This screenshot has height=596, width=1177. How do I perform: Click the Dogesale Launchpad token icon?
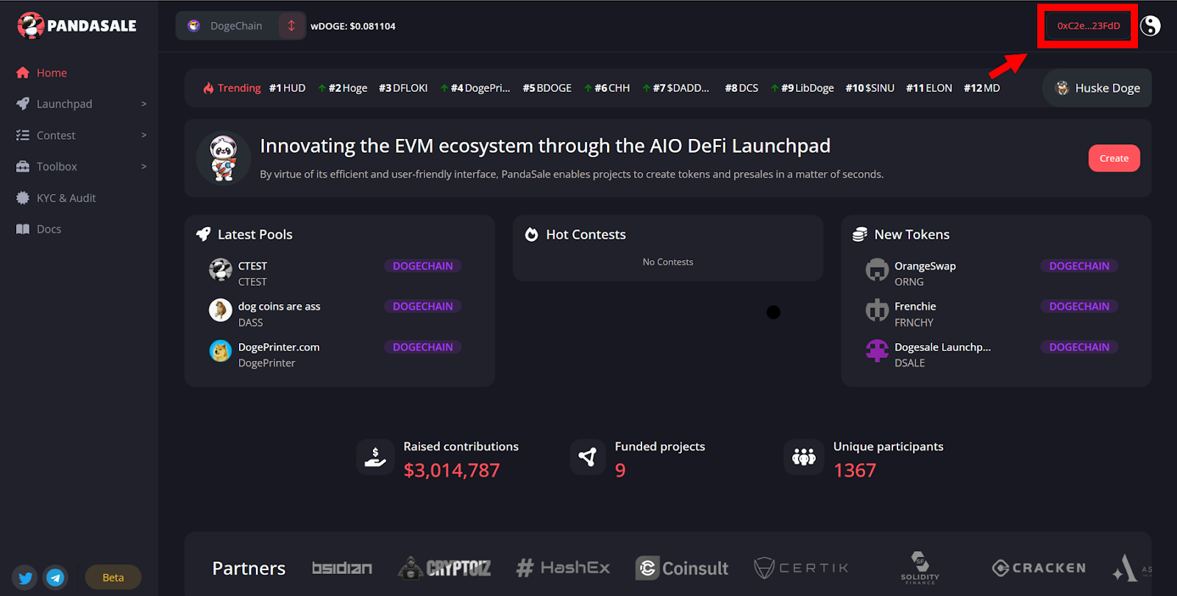877,351
